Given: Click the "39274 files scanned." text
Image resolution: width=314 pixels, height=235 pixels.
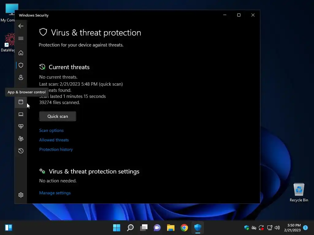Looking at the screenshot, I should (59, 102).
